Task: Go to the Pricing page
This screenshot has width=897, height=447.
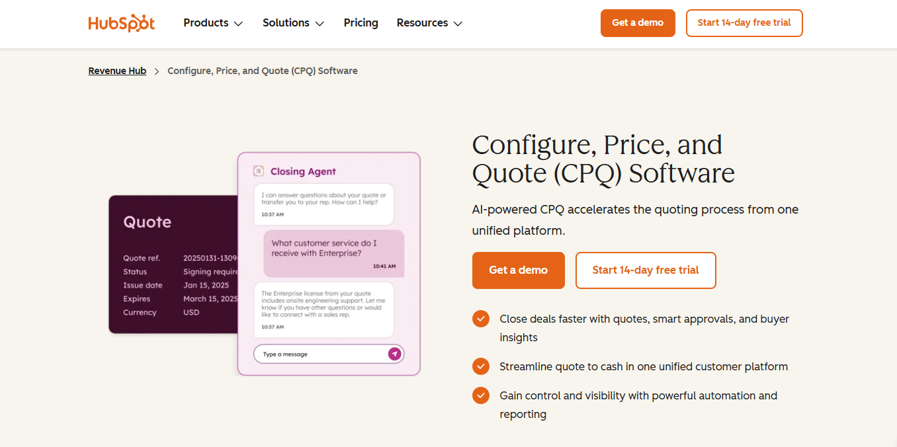Action: 361,23
